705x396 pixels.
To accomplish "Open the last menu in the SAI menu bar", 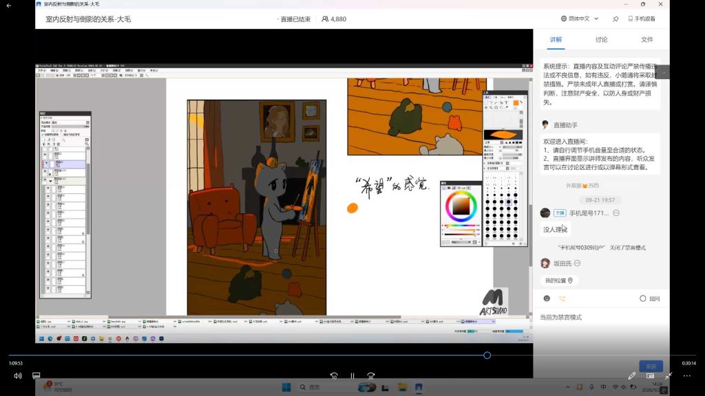I will (x=154, y=71).
